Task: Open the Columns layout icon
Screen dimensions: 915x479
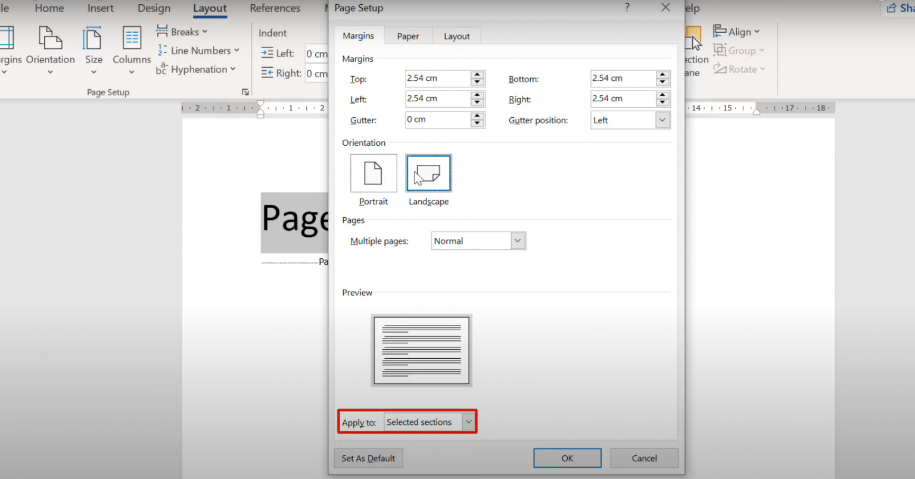Action: click(132, 39)
